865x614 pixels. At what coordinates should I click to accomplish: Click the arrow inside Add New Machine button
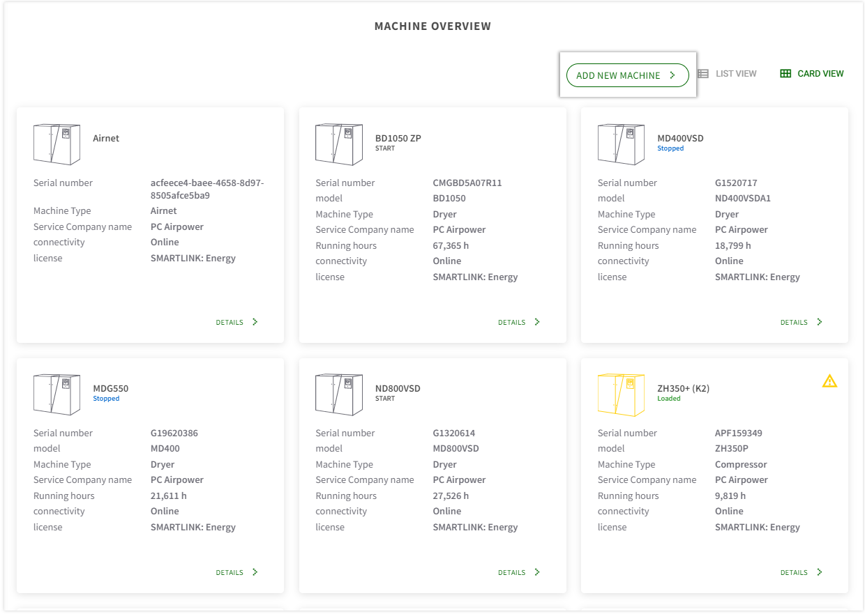pos(672,75)
